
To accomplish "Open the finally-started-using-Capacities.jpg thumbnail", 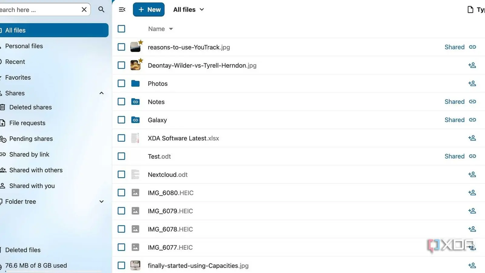I will (135, 265).
